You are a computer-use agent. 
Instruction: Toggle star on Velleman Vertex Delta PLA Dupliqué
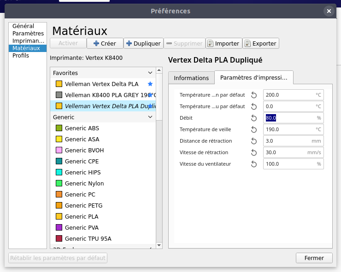pos(150,106)
